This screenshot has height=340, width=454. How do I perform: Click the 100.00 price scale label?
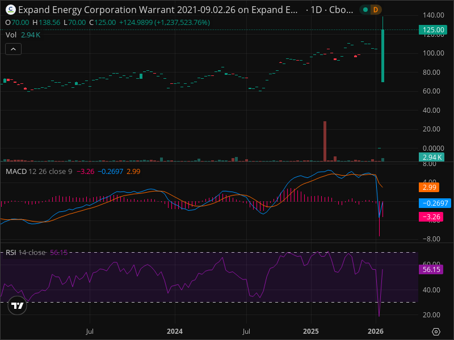[x=433, y=53]
